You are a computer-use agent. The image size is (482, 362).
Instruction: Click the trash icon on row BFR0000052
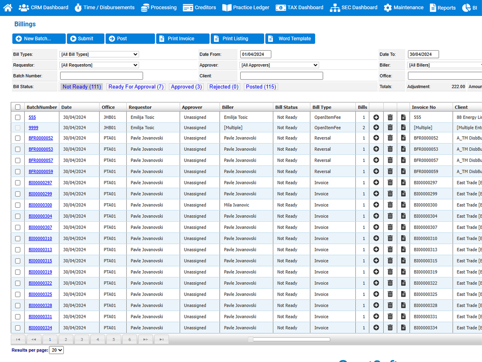[390, 138]
